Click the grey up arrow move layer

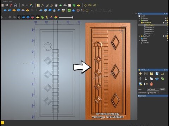pos(140,79)
